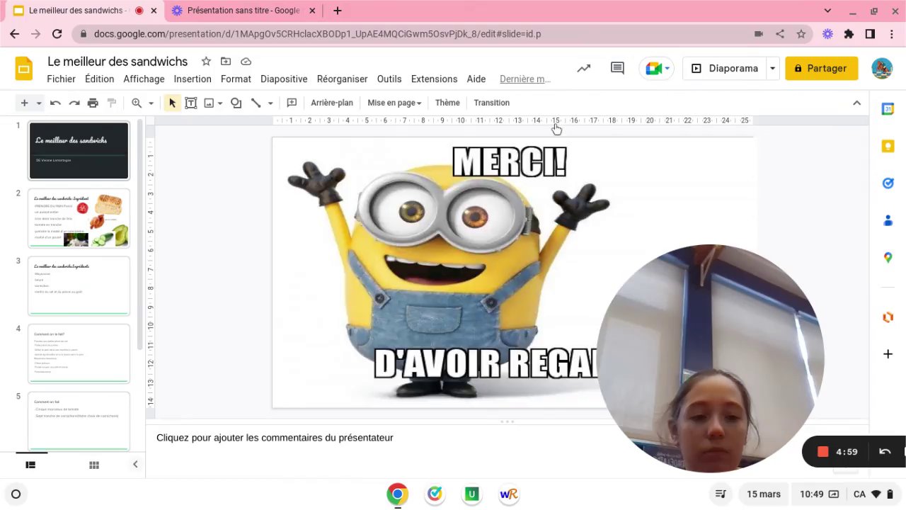
Task: Open Dernière modification link
Action: [524, 79]
